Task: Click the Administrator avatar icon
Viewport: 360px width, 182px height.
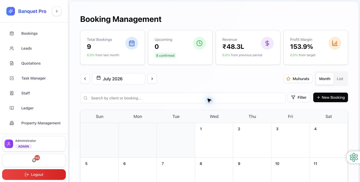Action: [9, 144]
